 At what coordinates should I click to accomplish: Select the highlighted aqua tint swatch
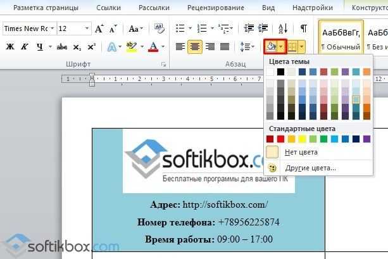click(x=356, y=99)
